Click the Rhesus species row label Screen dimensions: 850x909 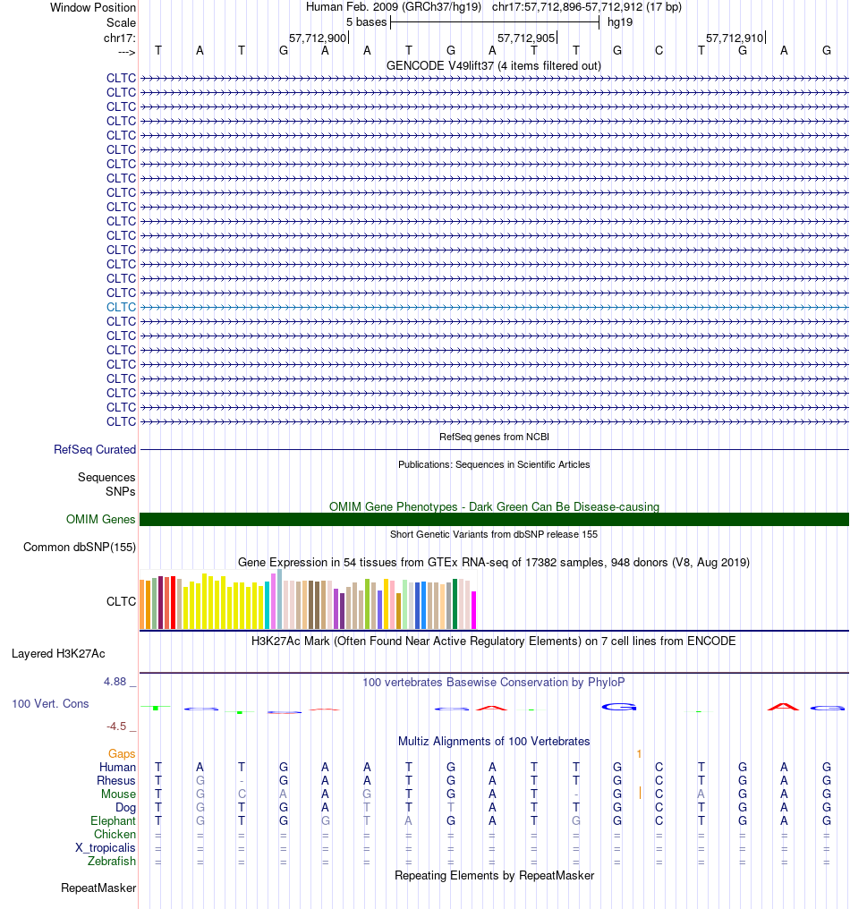click(x=116, y=781)
